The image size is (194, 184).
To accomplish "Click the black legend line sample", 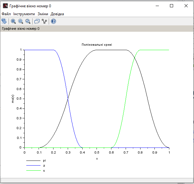I will click(34, 161).
